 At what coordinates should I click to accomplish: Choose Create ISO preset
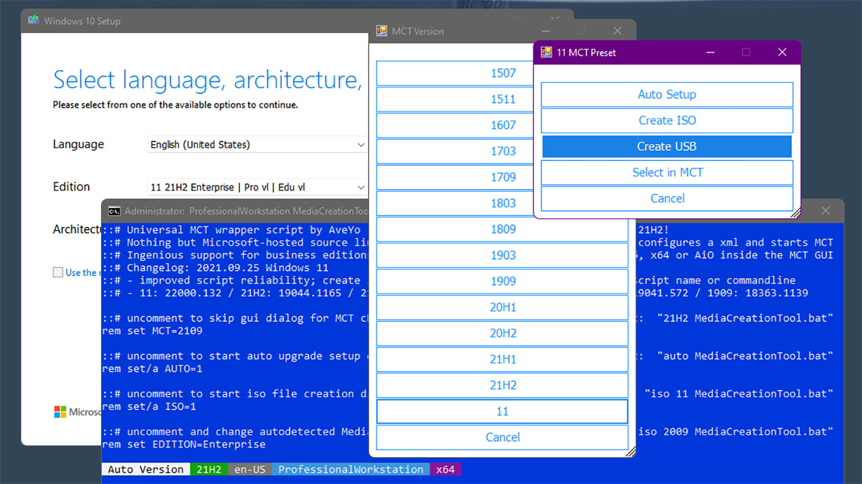click(667, 120)
